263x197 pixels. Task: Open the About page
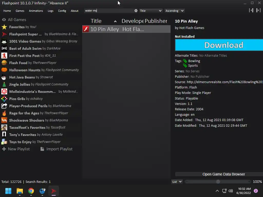click(74, 11)
